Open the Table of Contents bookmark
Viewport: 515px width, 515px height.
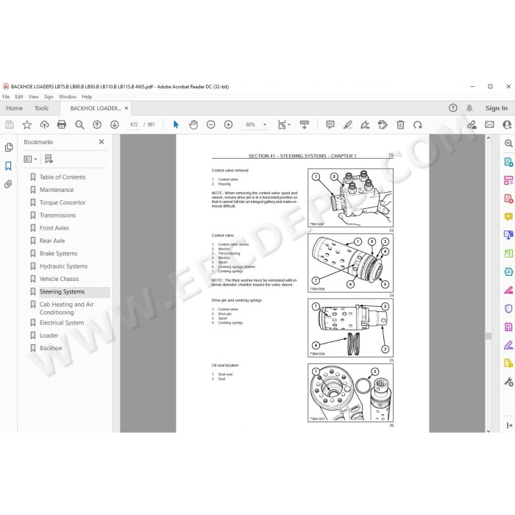click(x=63, y=177)
